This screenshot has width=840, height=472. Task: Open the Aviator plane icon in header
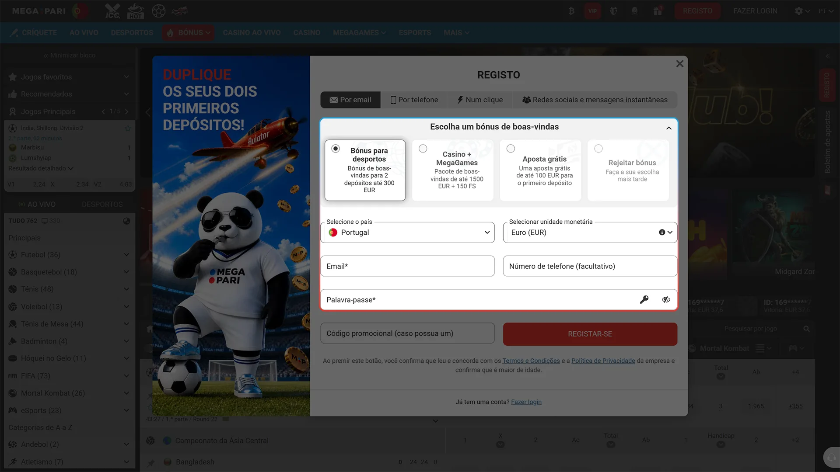click(x=180, y=11)
